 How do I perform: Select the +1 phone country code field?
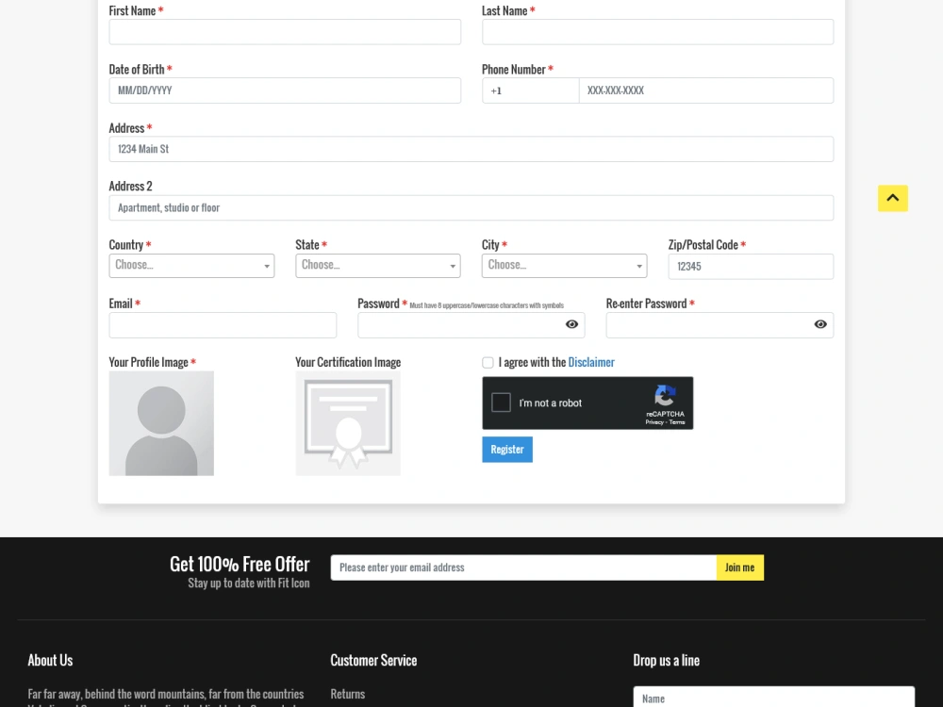(x=530, y=90)
